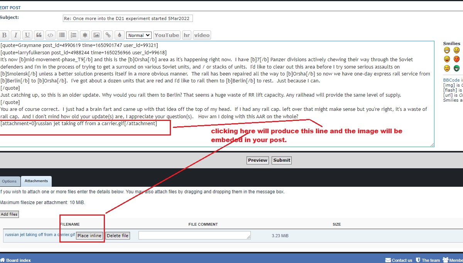Insert horizontal rule hr tag
The width and height of the screenshot is (463, 263).
(x=187, y=35)
